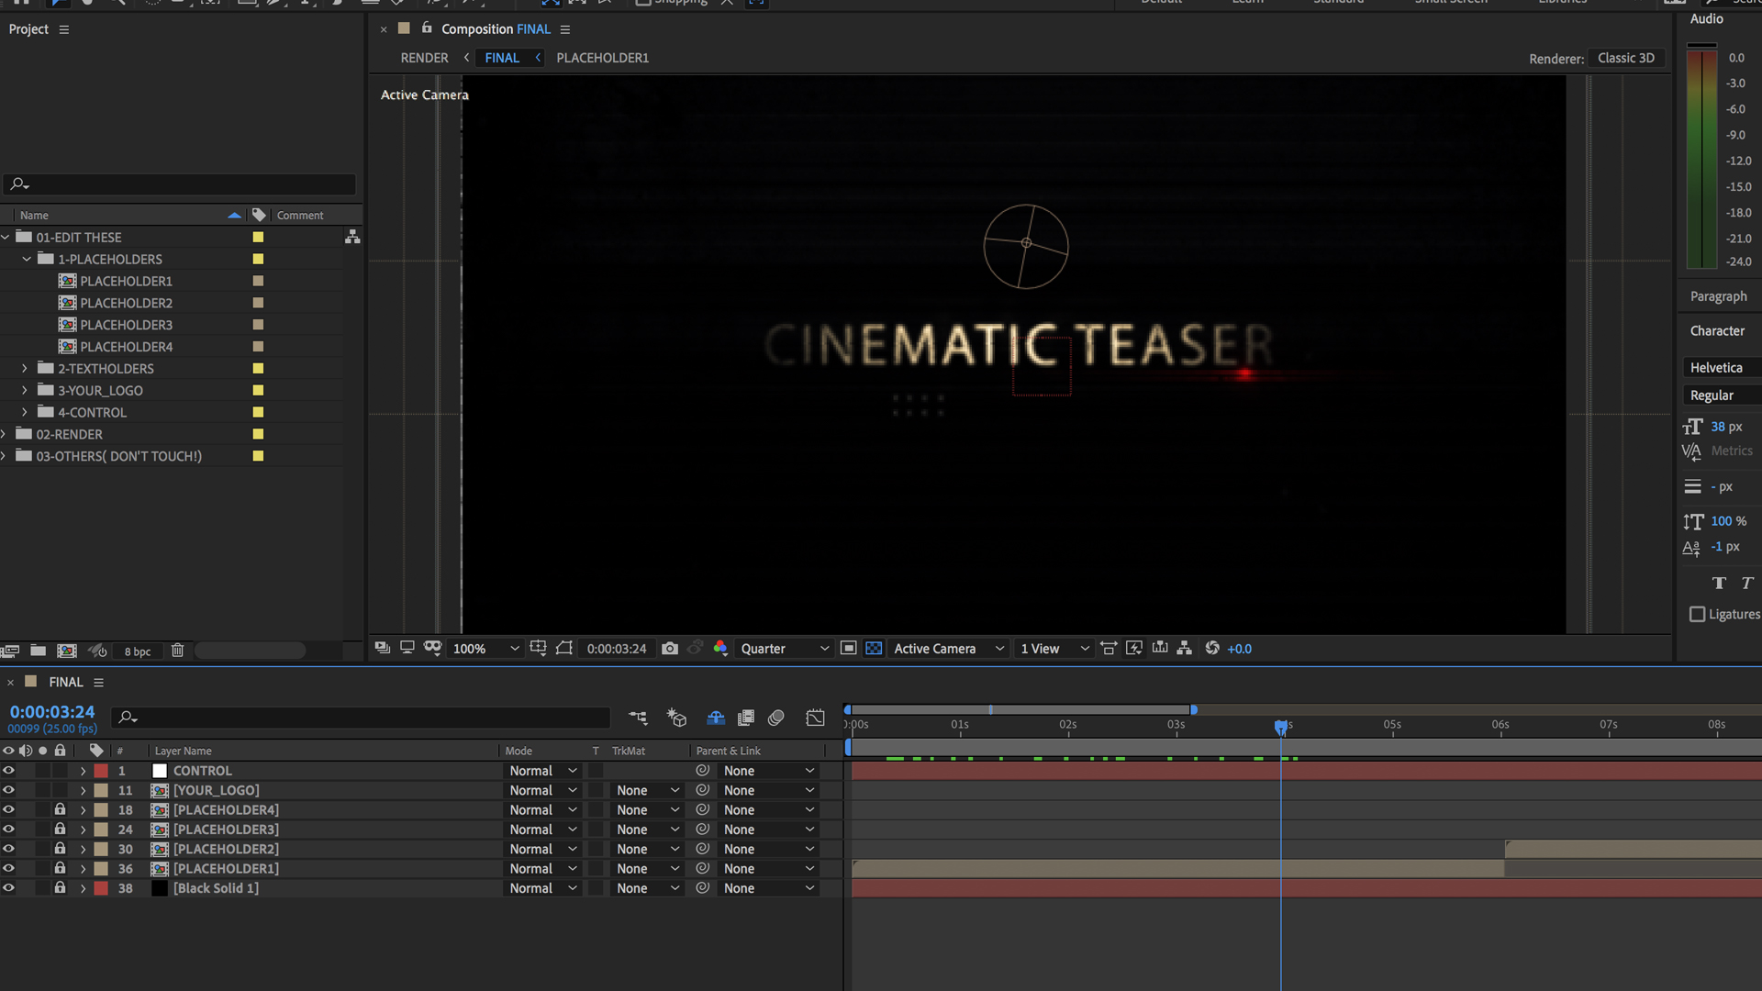Open the Composition Mini-Flowchart

[x=638, y=718]
